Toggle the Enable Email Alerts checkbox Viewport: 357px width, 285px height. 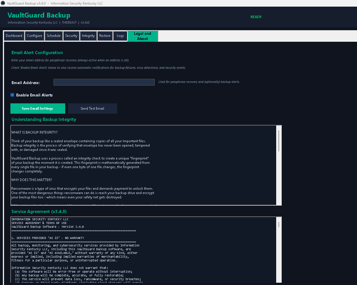tap(12, 95)
